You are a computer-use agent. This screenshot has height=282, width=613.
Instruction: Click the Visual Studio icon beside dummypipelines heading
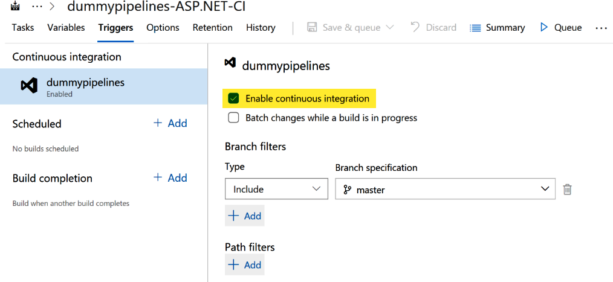(230, 63)
